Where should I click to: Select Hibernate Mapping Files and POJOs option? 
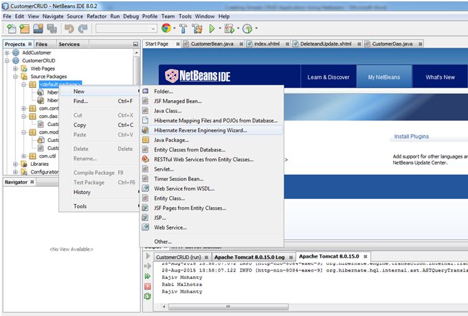[x=212, y=121]
